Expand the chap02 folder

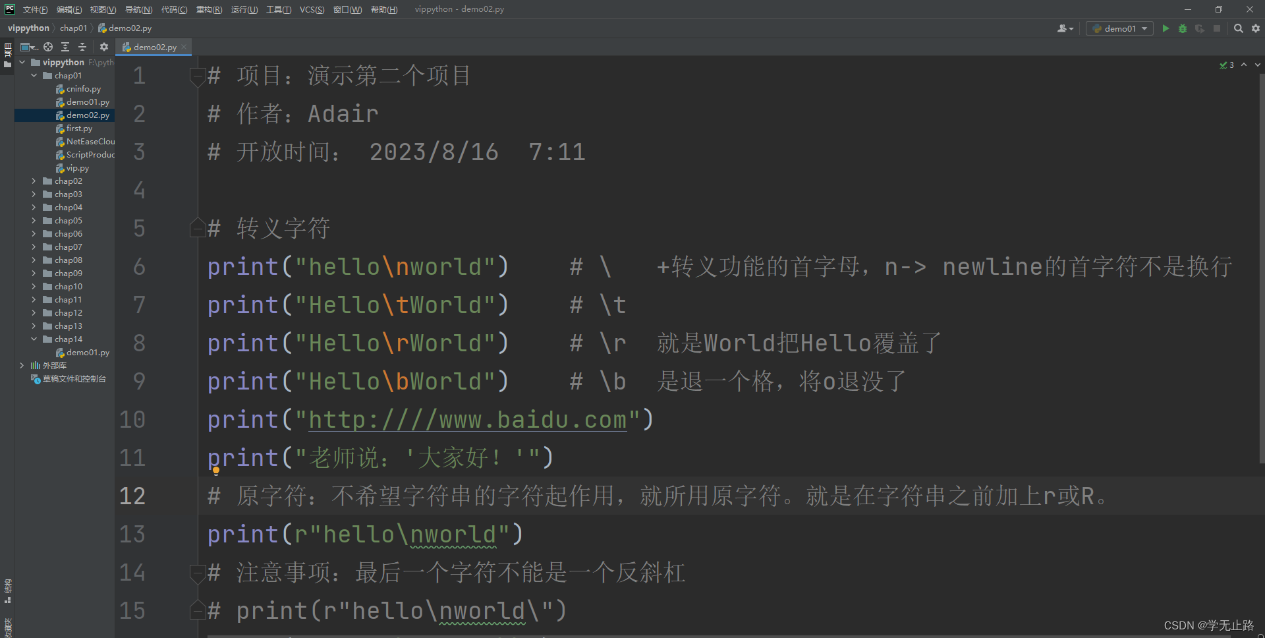click(x=34, y=181)
